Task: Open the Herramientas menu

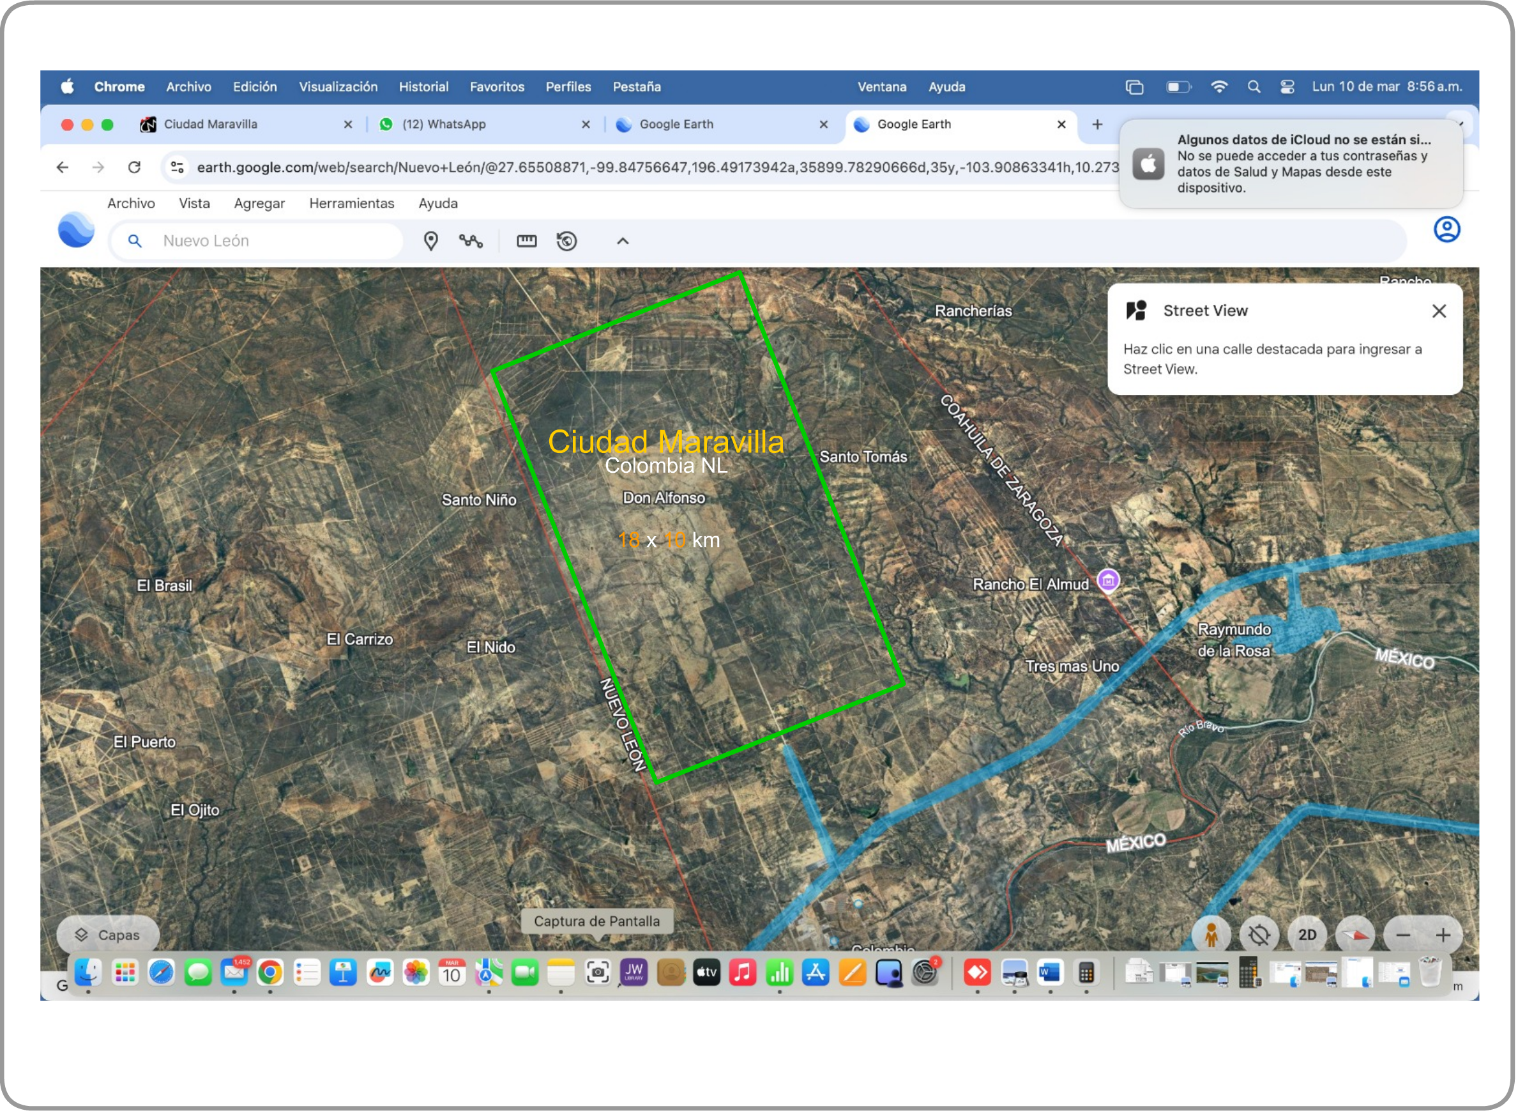Action: (351, 203)
